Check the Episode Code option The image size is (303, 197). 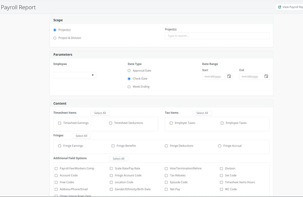tap(166, 182)
